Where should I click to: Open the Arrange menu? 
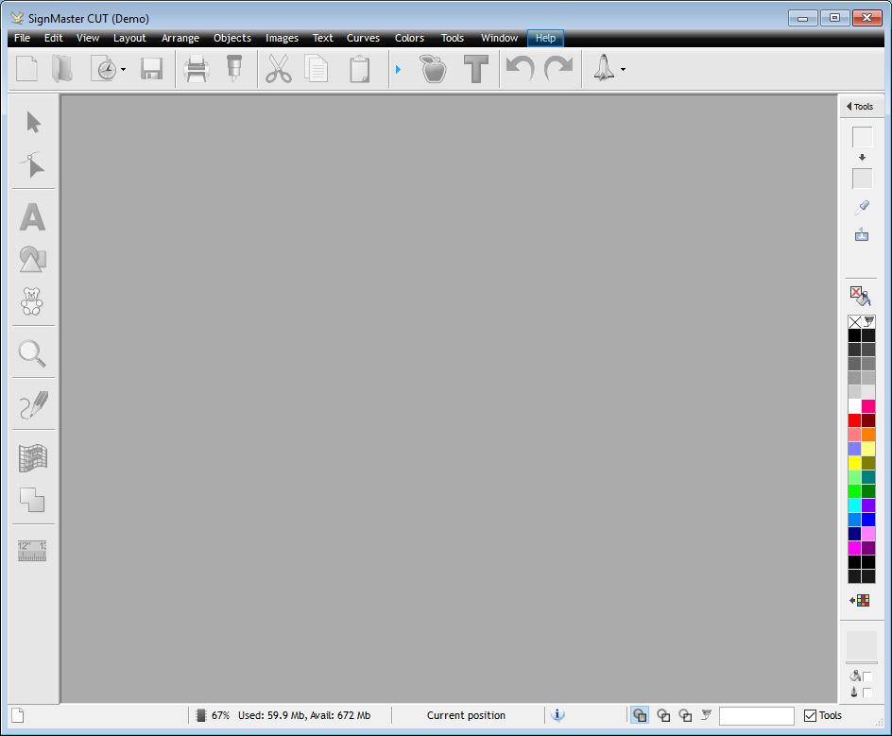180,38
